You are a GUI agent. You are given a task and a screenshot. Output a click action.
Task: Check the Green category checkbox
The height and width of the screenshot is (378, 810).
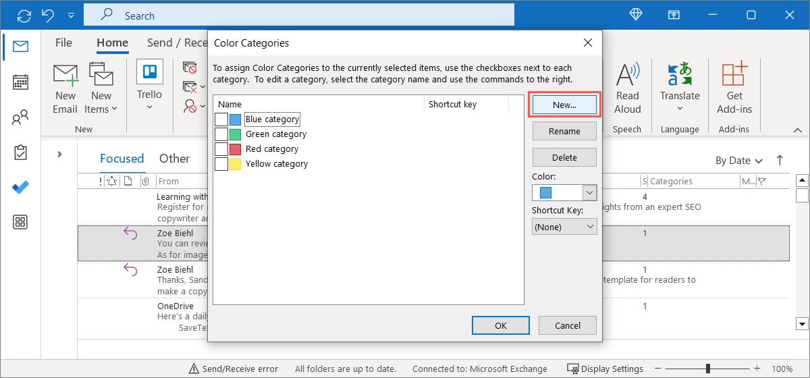click(x=221, y=134)
